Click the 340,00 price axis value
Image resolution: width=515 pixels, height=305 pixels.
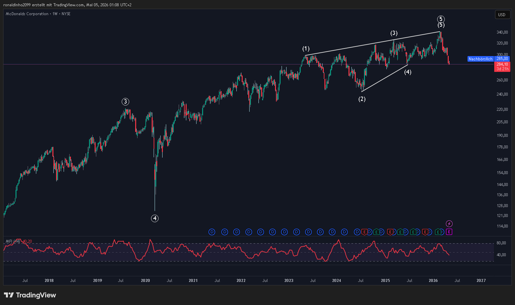[x=502, y=32]
